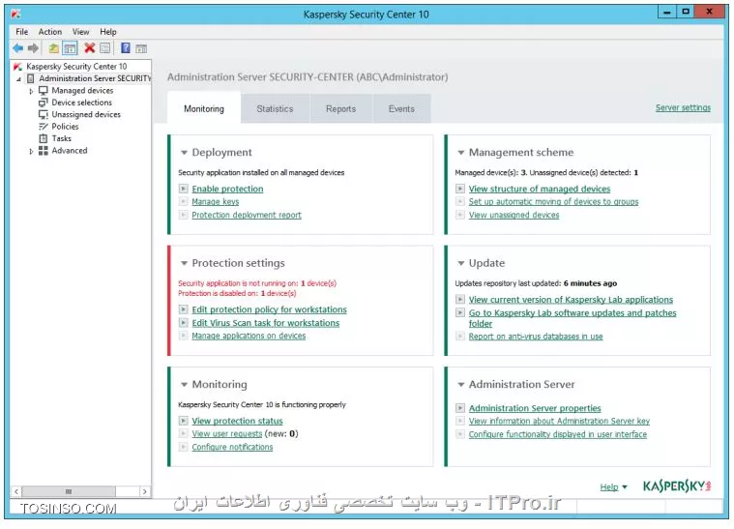Open the Action menu
This screenshot has height=529, width=734.
tap(50, 32)
